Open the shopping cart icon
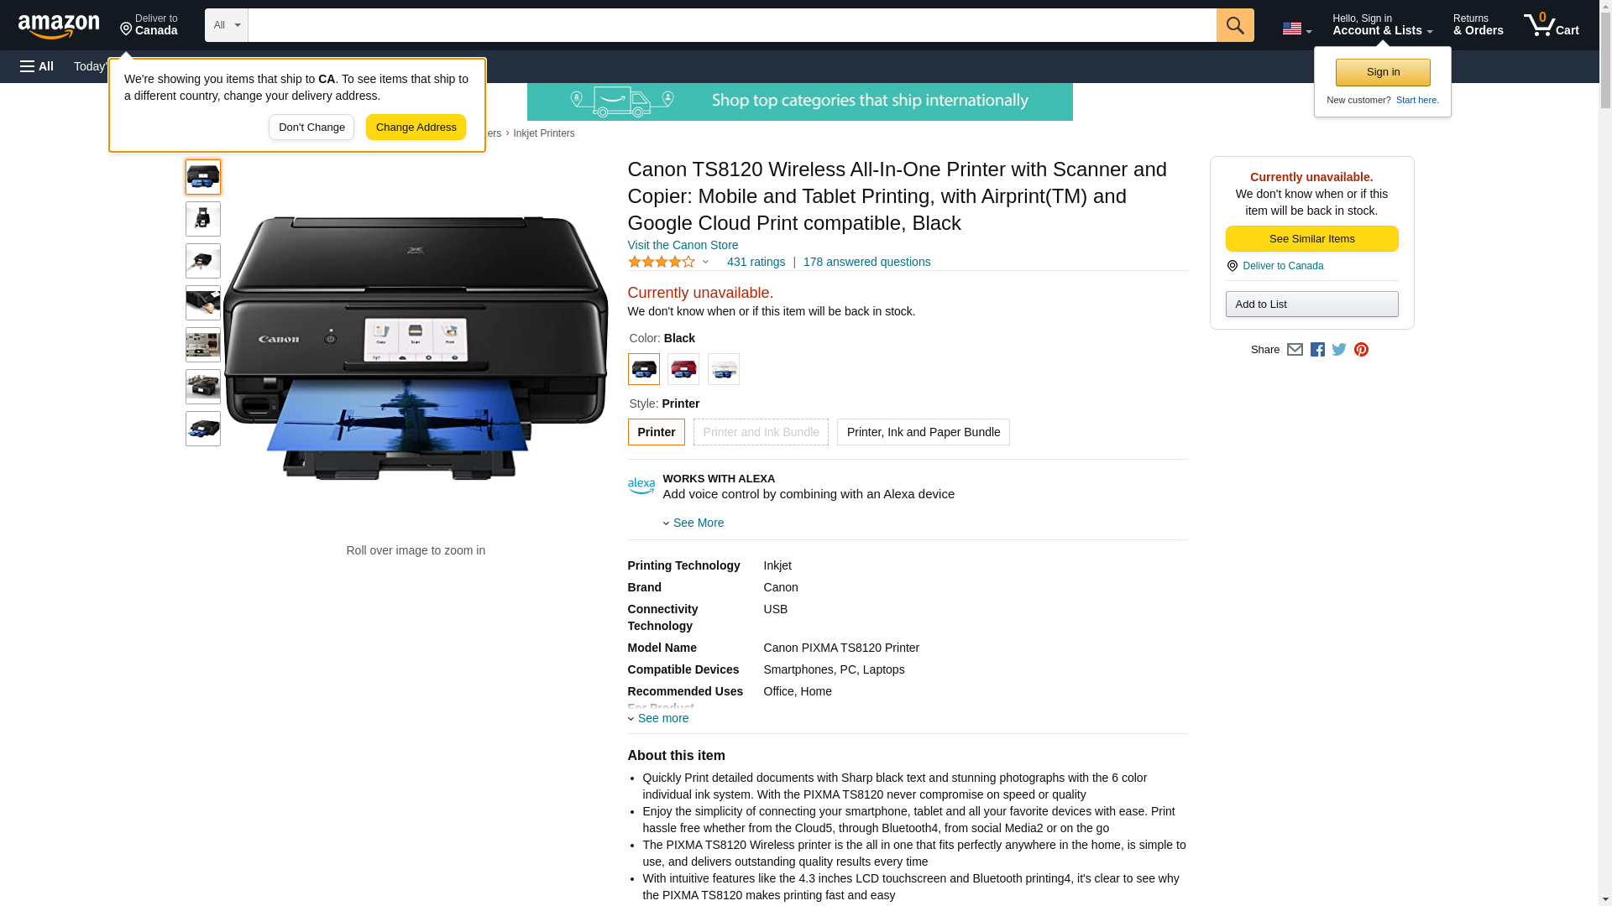 pyautogui.click(x=1552, y=25)
